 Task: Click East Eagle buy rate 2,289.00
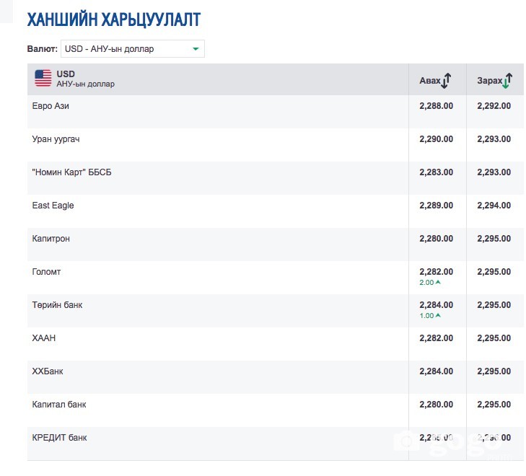tap(436, 206)
